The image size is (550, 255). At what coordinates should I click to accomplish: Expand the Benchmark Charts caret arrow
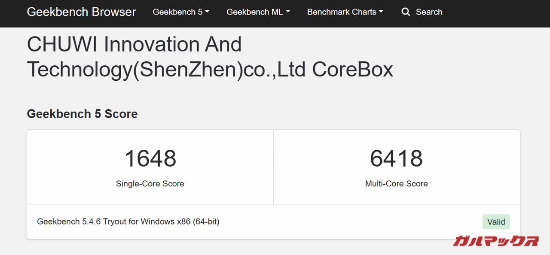click(x=381, y=12)
